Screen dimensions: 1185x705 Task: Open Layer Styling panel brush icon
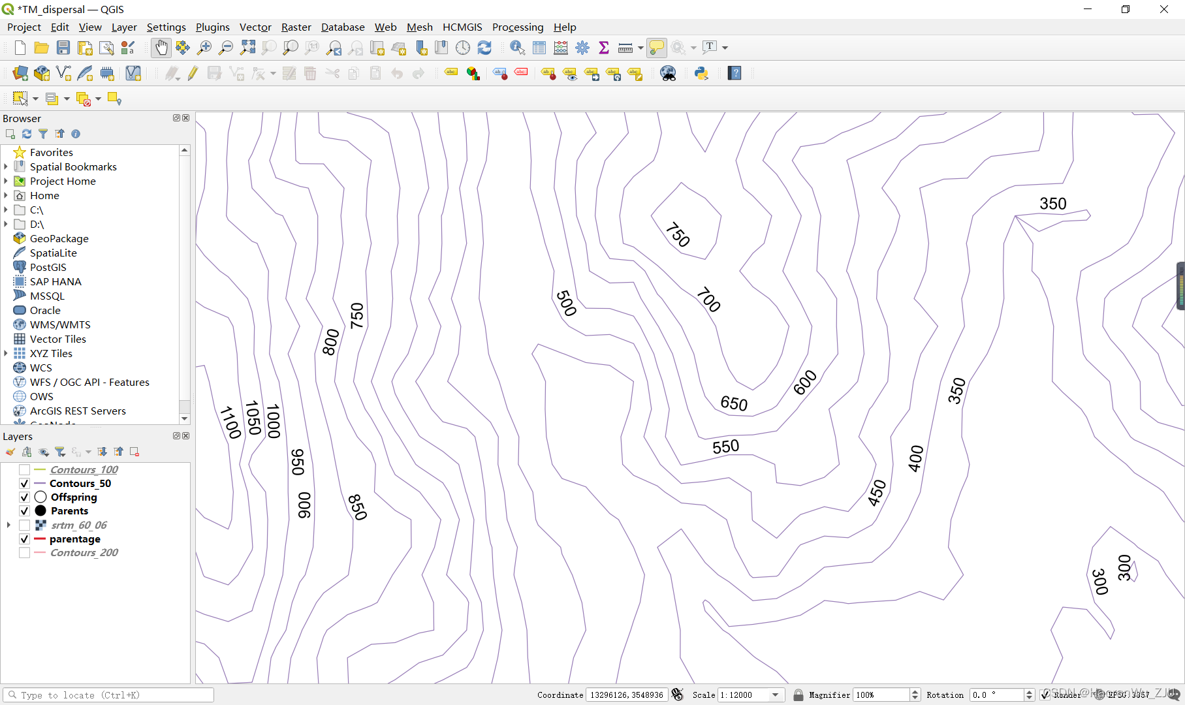10,452
